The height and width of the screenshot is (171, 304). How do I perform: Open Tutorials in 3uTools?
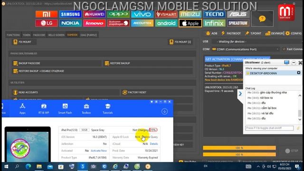click(x=108, y=109)
